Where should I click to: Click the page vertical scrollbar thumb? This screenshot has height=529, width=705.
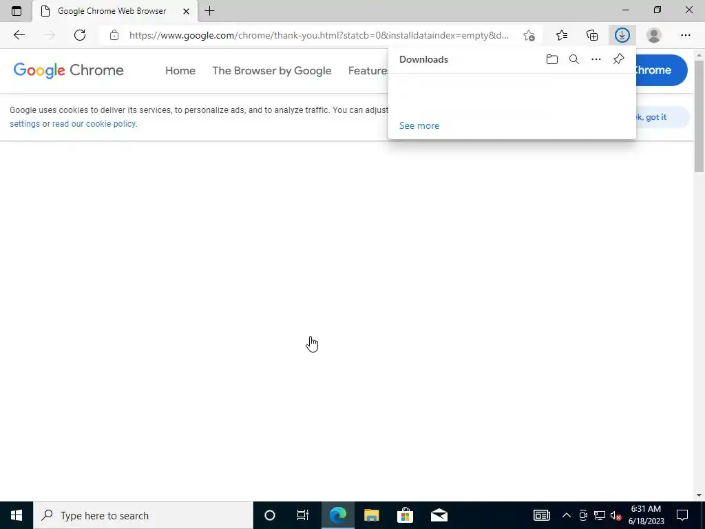click(x=699, y=116)
